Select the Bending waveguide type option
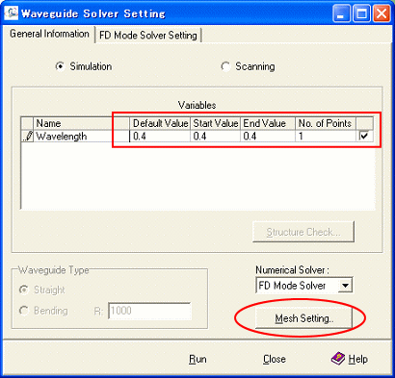Screen dimensions: 395x378 point(24,311)
